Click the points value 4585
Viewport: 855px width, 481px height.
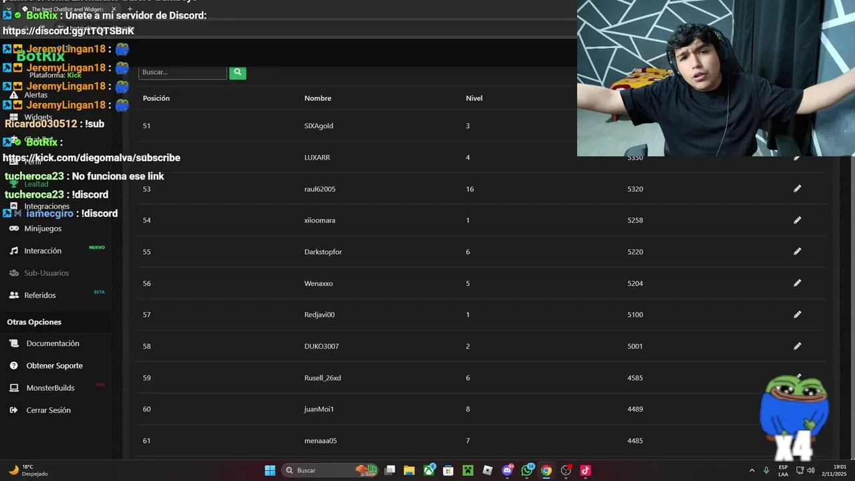click(x=635, y=378)
